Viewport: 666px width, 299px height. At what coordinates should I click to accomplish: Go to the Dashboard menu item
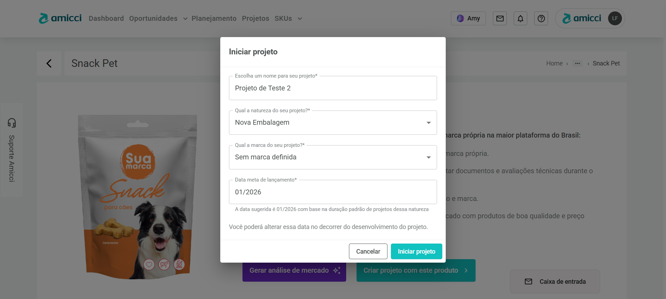[x=106, y=18]
